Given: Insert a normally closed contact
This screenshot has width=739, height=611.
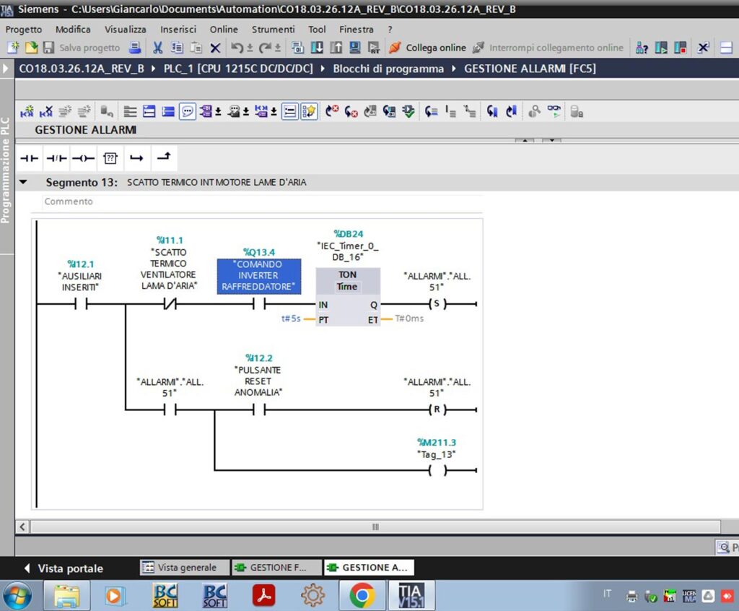Looking at the screenshot, I should click(56, 158).
